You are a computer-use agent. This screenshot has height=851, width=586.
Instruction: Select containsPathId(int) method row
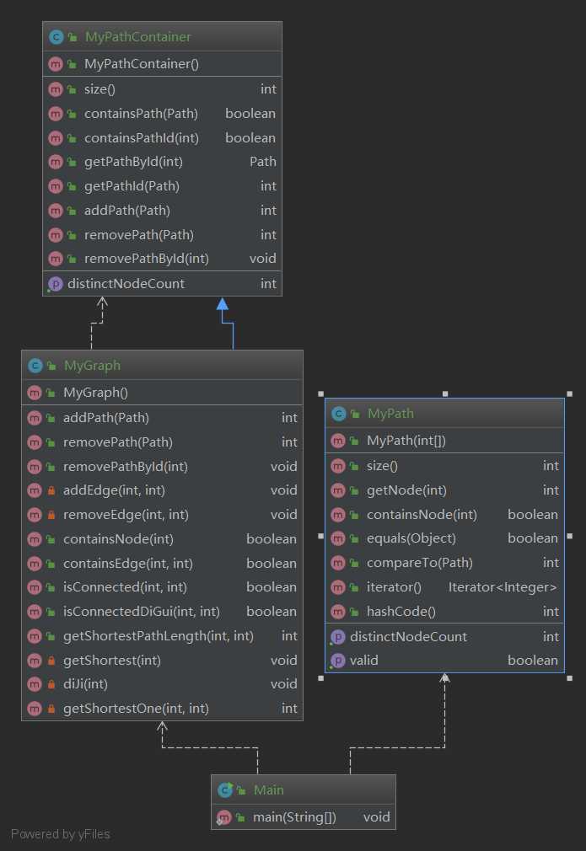pyautogui.click(x=162, y=138)
